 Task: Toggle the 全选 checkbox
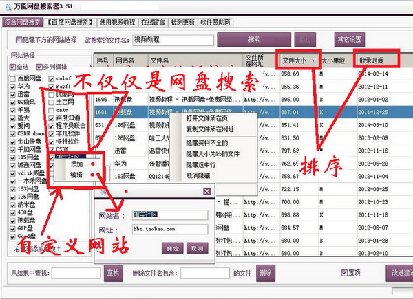(x=12, y=67)
